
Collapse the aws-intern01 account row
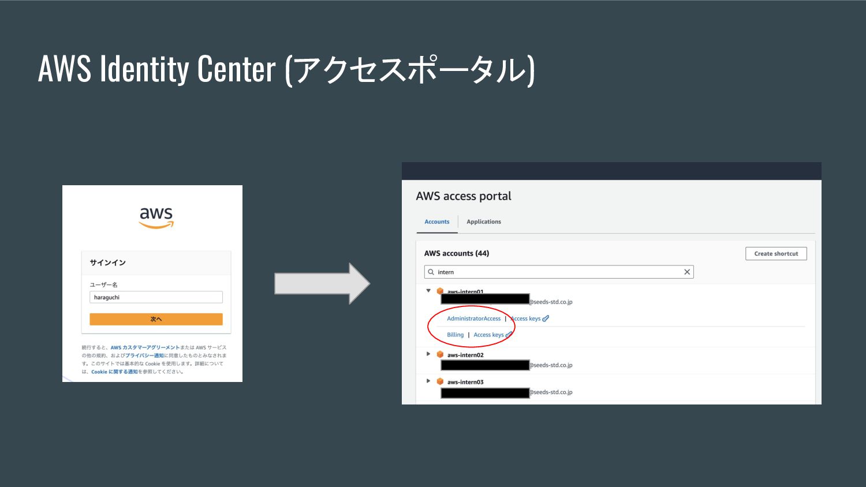point(428,291)
